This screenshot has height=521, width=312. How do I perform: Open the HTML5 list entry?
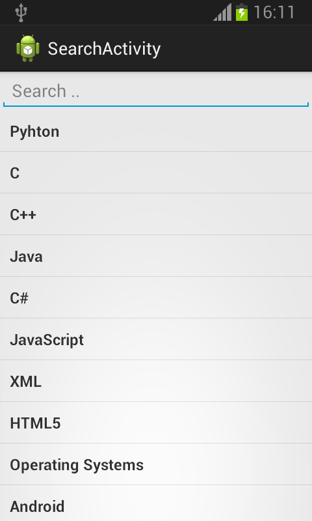coord(156,423)
